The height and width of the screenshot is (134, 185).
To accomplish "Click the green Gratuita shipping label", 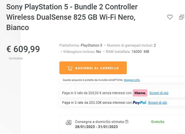I will coord(158,122).
